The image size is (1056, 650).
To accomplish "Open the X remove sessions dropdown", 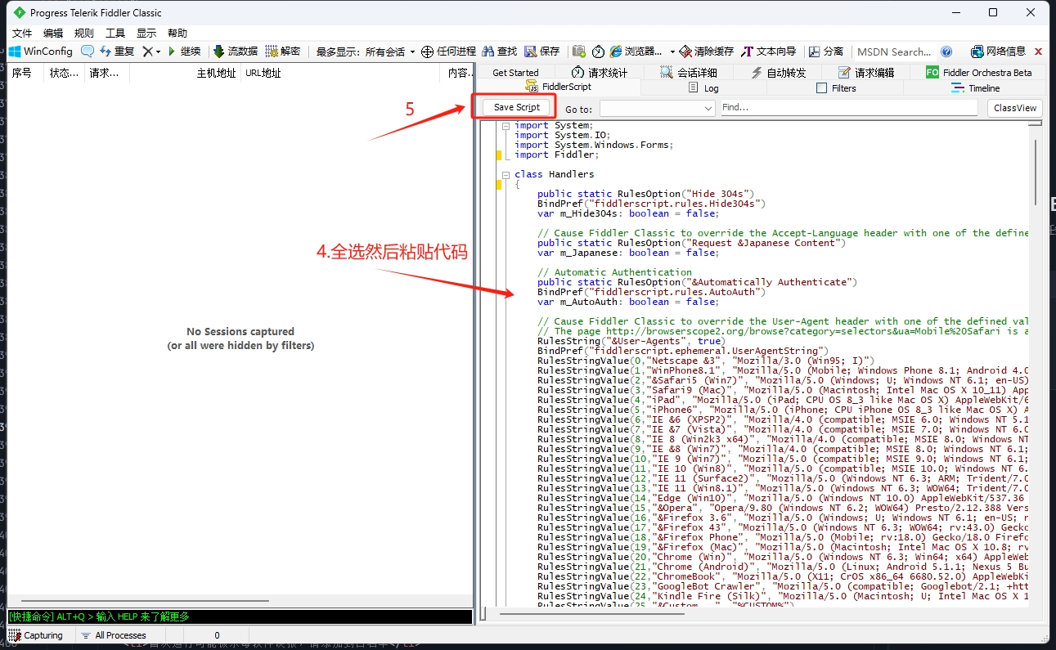I will tap(151, 51).
